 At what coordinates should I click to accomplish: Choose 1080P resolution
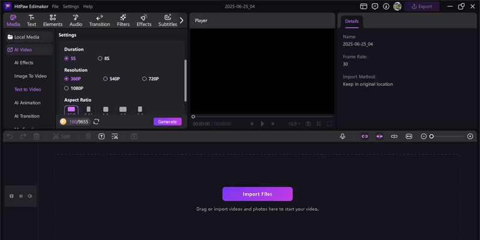(74, 88)
